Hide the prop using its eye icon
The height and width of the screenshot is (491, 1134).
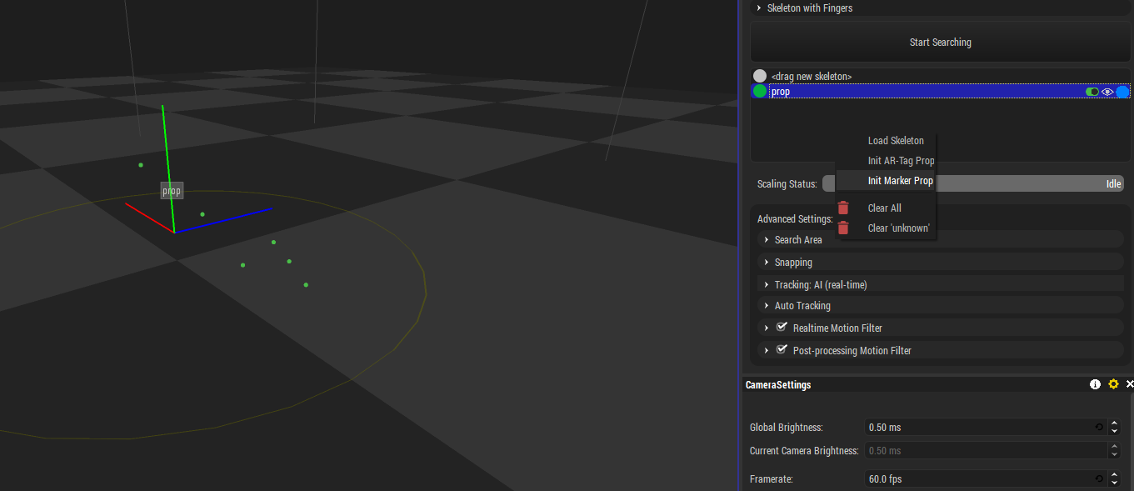click(x=1107, y=92)
